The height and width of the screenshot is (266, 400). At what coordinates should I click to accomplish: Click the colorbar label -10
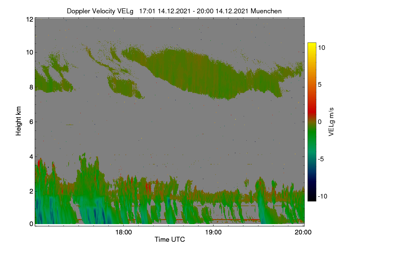322,196
